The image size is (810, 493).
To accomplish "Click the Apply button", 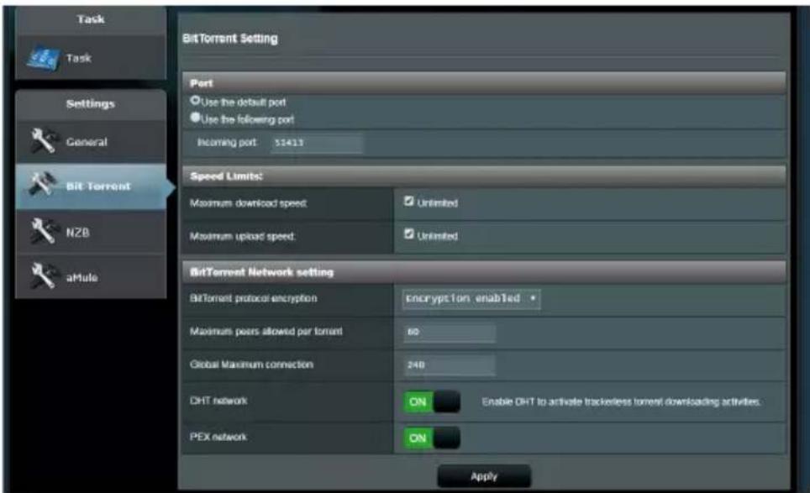I will [x=484, y=476].
